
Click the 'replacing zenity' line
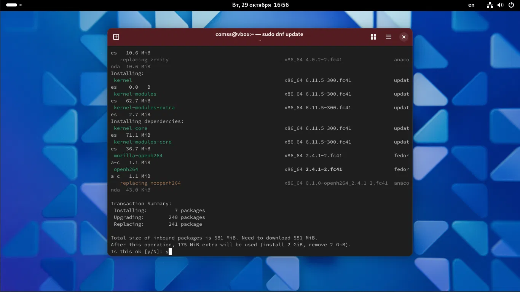click(144, 60)
